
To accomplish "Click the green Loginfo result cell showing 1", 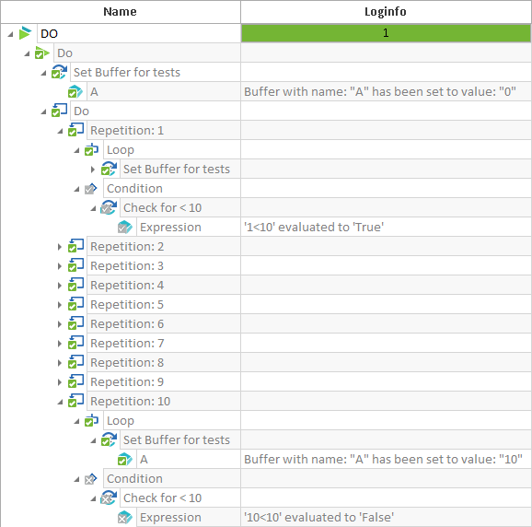I will (x=386, y=33).
